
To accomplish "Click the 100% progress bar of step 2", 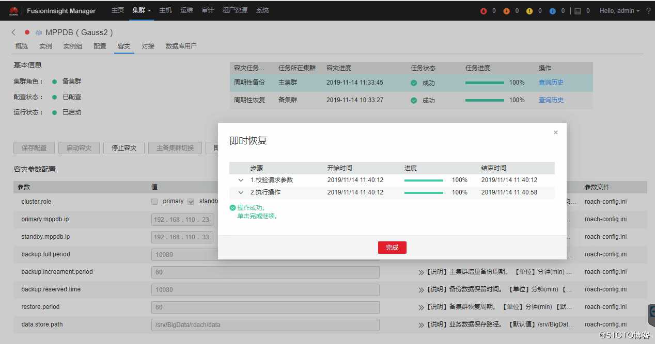I will coord(424,192).
